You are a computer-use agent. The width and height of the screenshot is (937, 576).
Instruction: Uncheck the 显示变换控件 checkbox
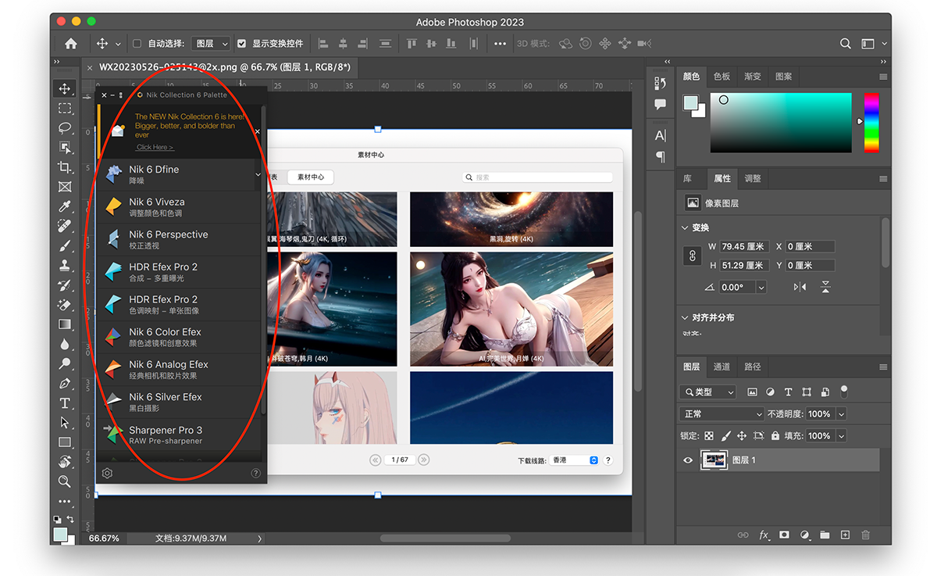pyautogui.click(x=242, y=44)
